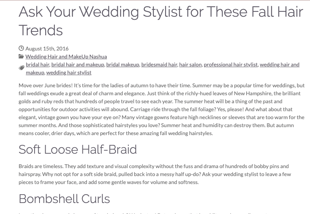Click the intro paragraph starting 'Move over June brides'

click(161, 109)
